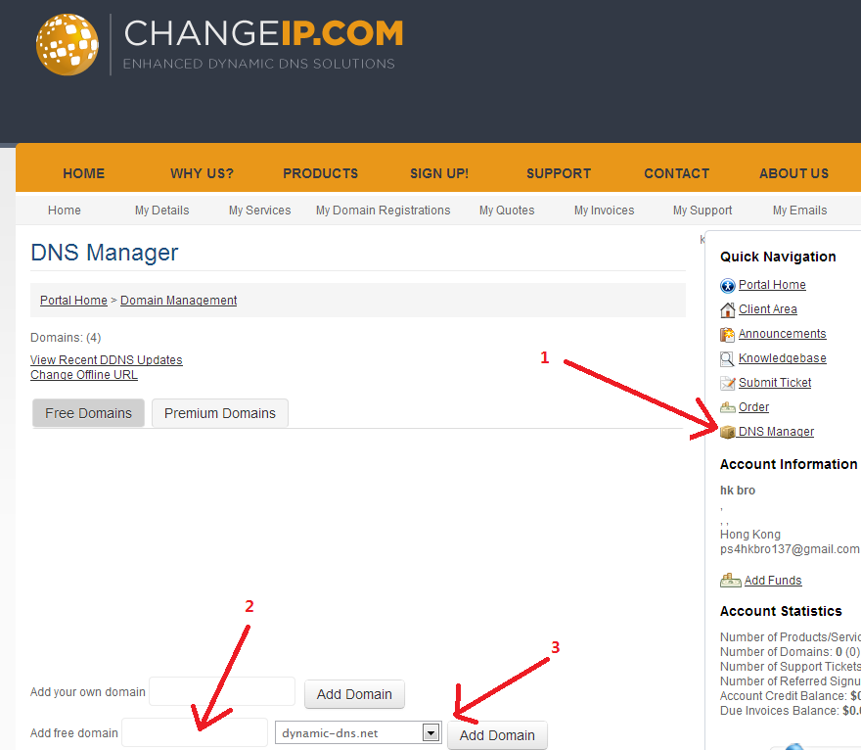Switch to the Free Domains tab
This screenshot has height=750, width=861.
pos(88,413)
